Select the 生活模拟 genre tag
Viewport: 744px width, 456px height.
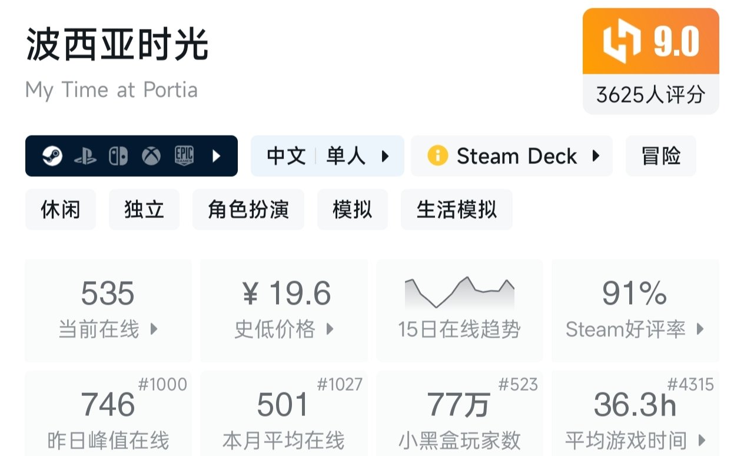point(456,209)
